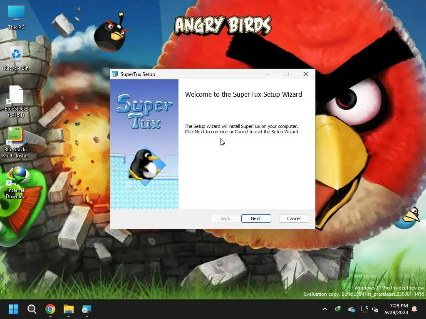The width and height of the screenshot is (426, 319).
Task: Open the network status tray icon
Action: 364,309
